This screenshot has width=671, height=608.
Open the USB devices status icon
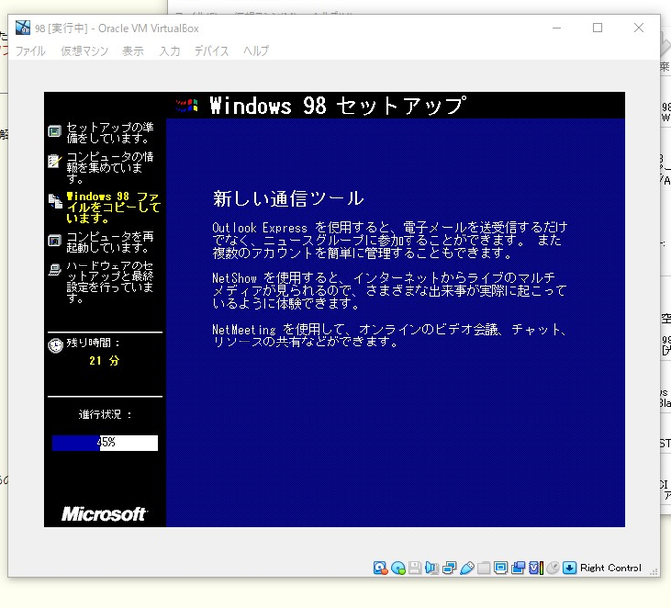click(x=467, y=568)
